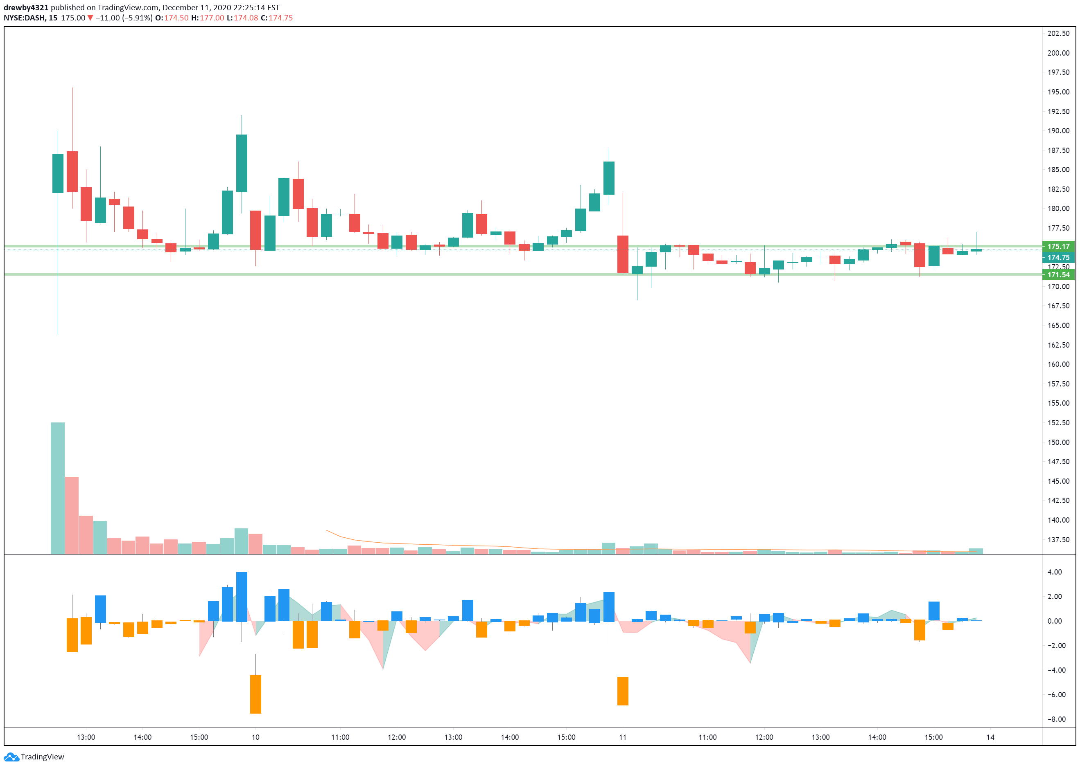This screenshot has width=1080, height=768.
Task: Click the NYSE:DASH, 15 symbol label
Action: (30, 18)
